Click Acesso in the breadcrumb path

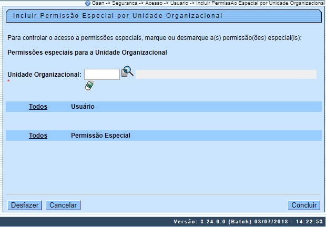(x=154, y=3)
